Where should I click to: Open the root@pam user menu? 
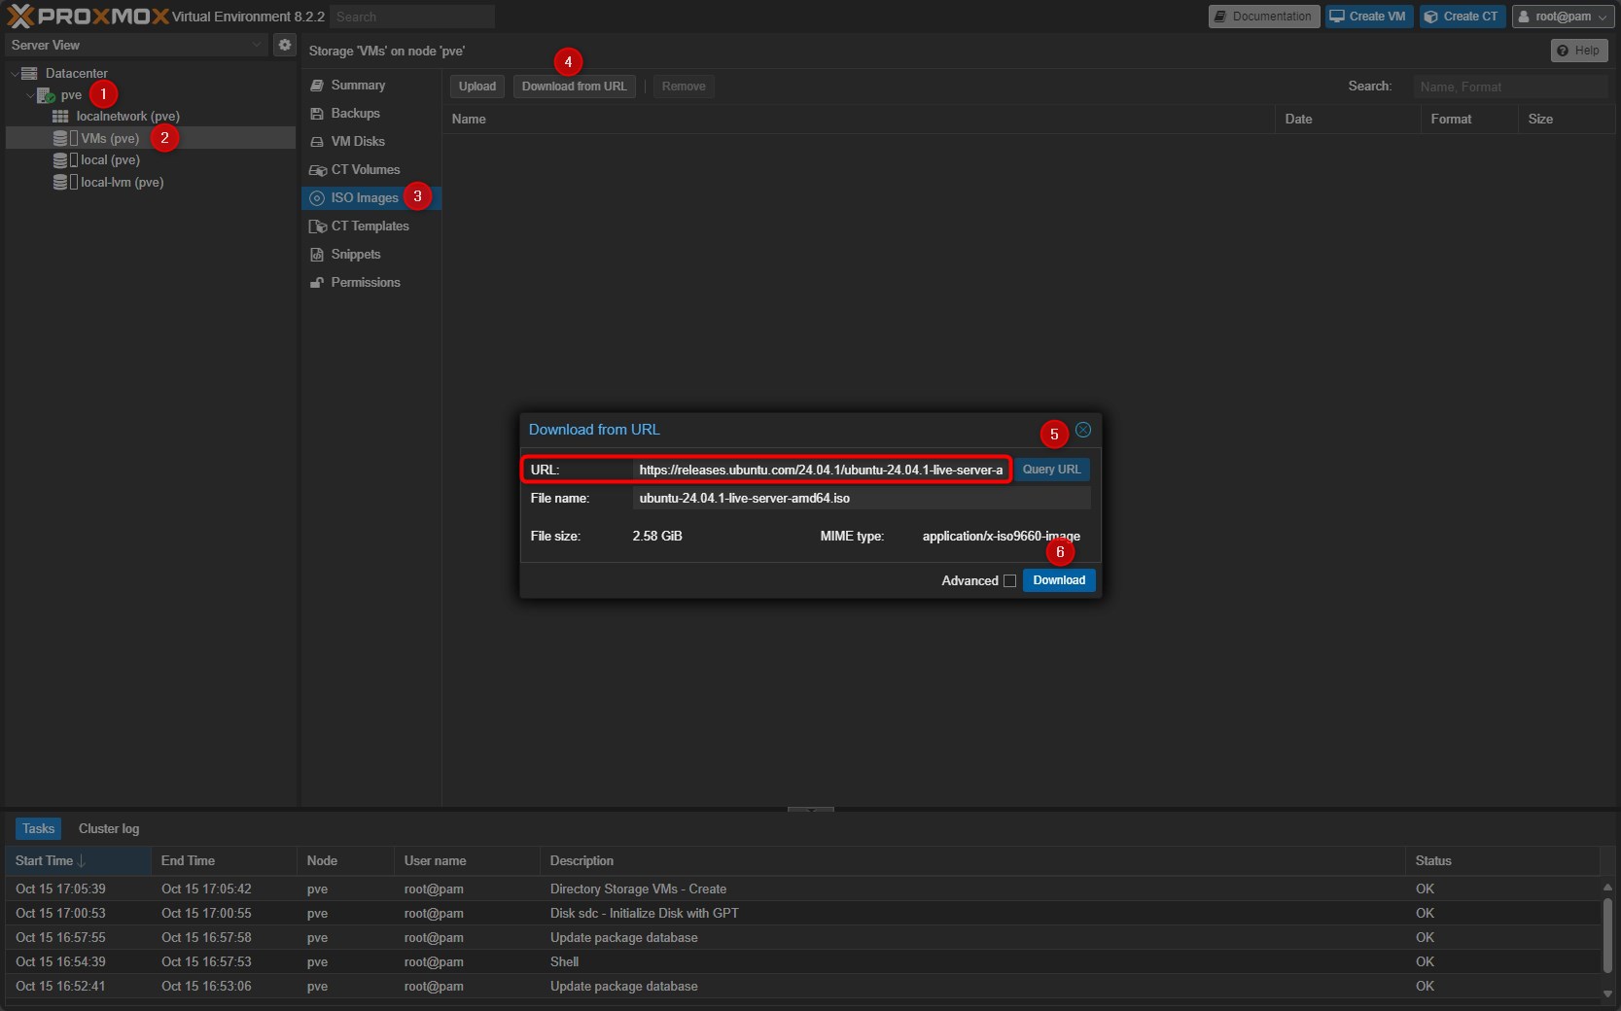point(1562,17)
